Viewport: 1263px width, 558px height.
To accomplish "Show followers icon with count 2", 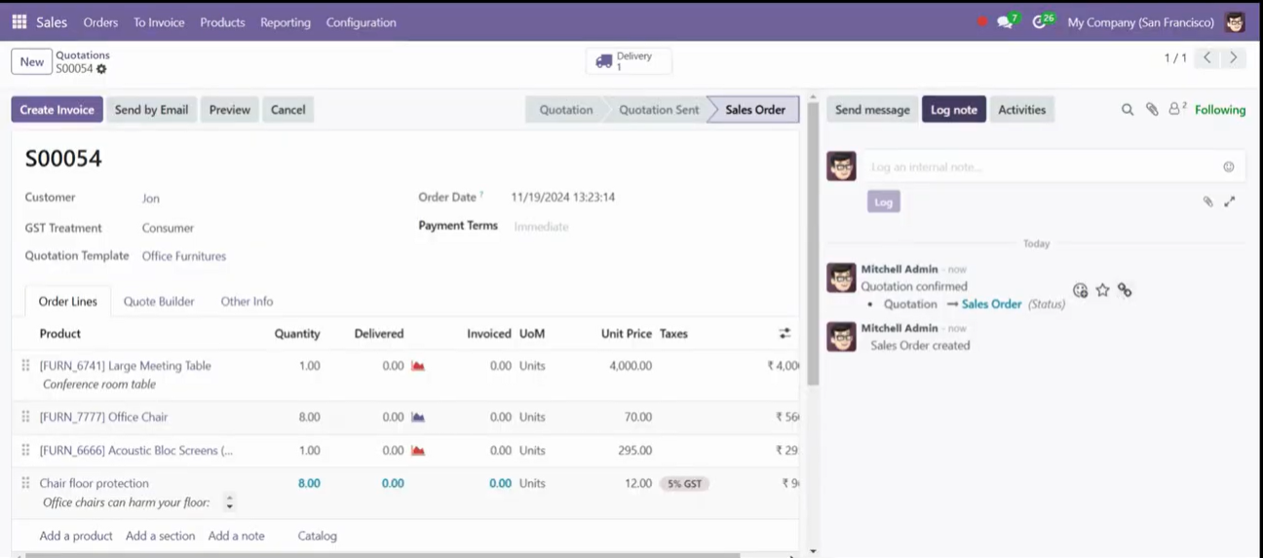I will [1177, 109].
